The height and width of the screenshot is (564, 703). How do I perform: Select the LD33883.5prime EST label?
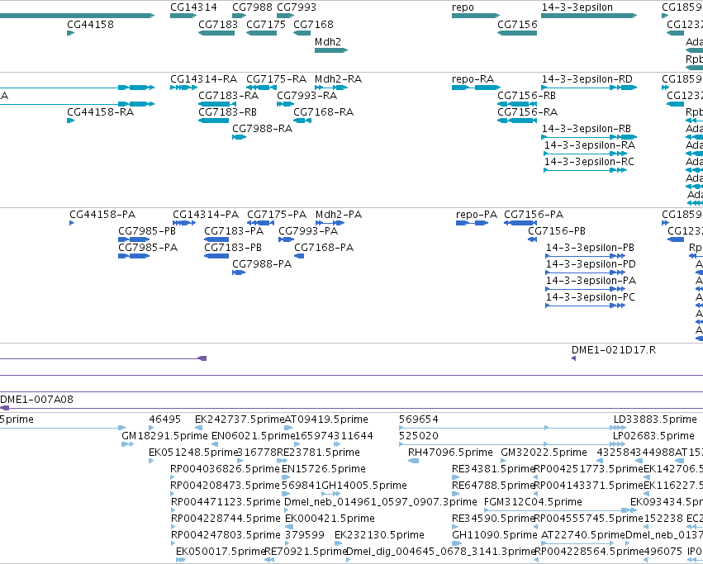coord(655,419)
